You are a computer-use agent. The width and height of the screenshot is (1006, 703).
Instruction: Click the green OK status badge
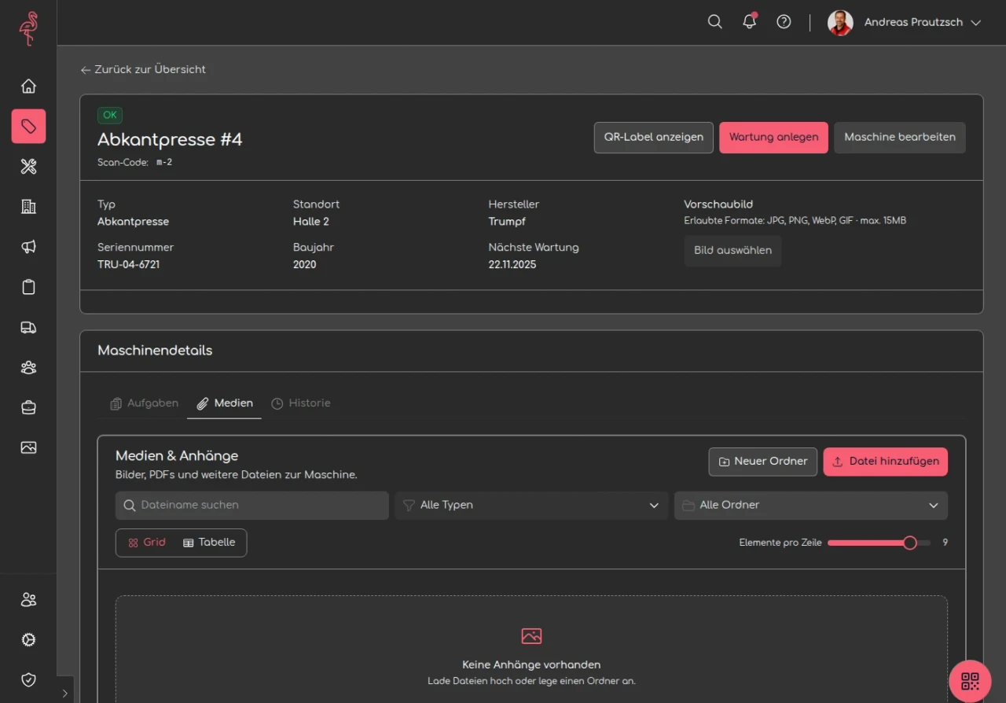click(x=110, y=116)
